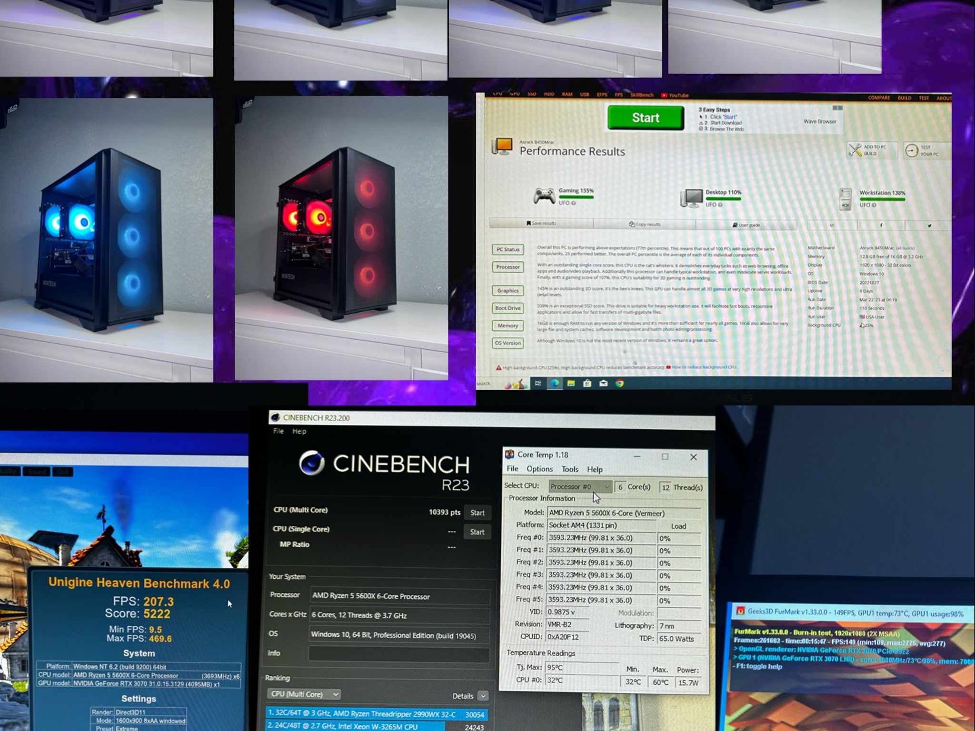
Task: Select the Threadripper 2990WX ranking bar
Action: [377, 714]
